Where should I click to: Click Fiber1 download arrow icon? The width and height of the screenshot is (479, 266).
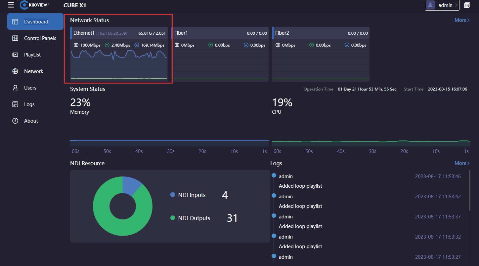pyautogui.click(x=246, y=45)
